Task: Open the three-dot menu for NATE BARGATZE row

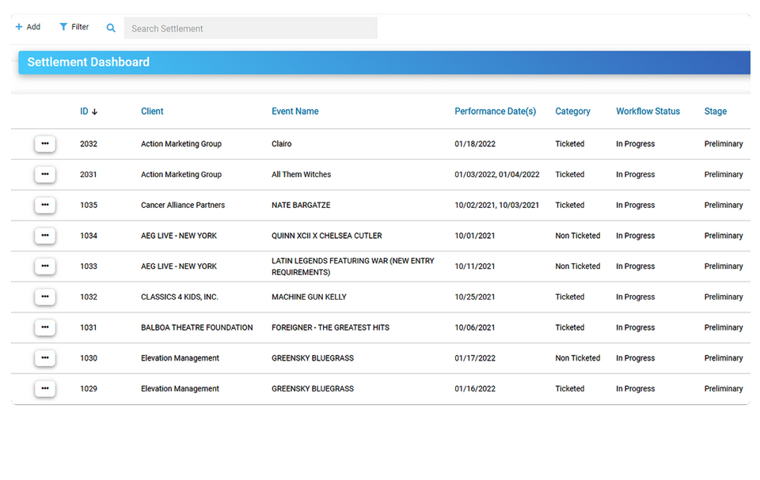Action: click(45, 205)
